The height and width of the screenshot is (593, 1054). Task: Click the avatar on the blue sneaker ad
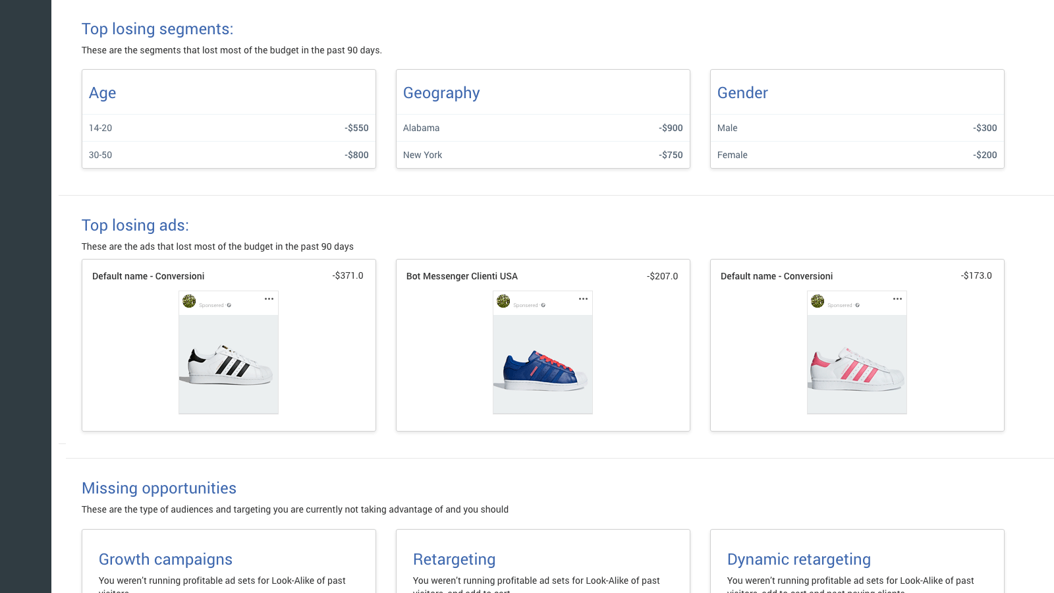(503, 301)
